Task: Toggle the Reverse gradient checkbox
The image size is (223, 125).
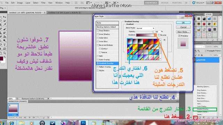Action: point(159,35)
